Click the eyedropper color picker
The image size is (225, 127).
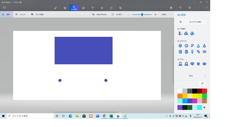click(202, 83)
